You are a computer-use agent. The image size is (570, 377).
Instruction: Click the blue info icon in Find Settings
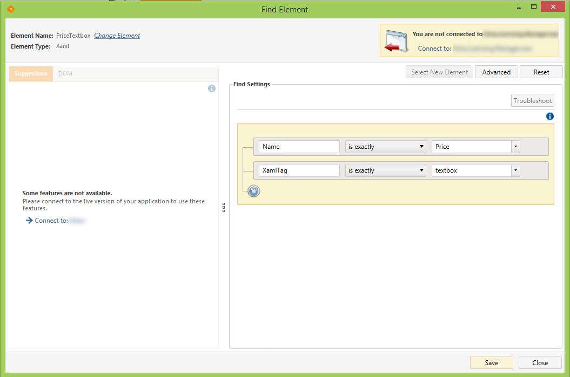pyautogui.click(x=550, y=116)
